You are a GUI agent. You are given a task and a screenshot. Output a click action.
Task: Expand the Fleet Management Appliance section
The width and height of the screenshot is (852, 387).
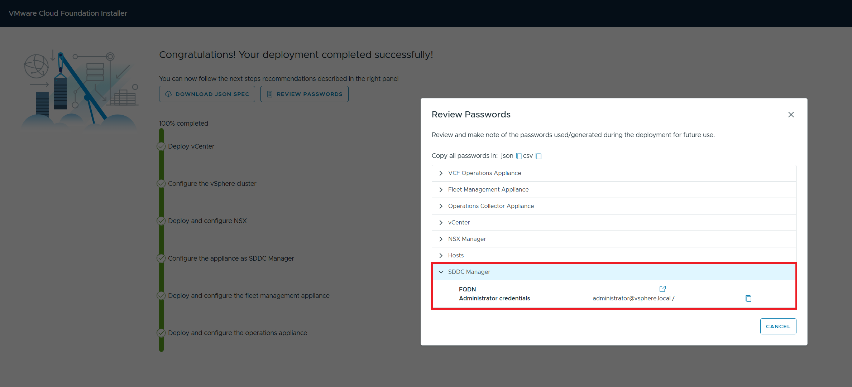coord(441,190)
